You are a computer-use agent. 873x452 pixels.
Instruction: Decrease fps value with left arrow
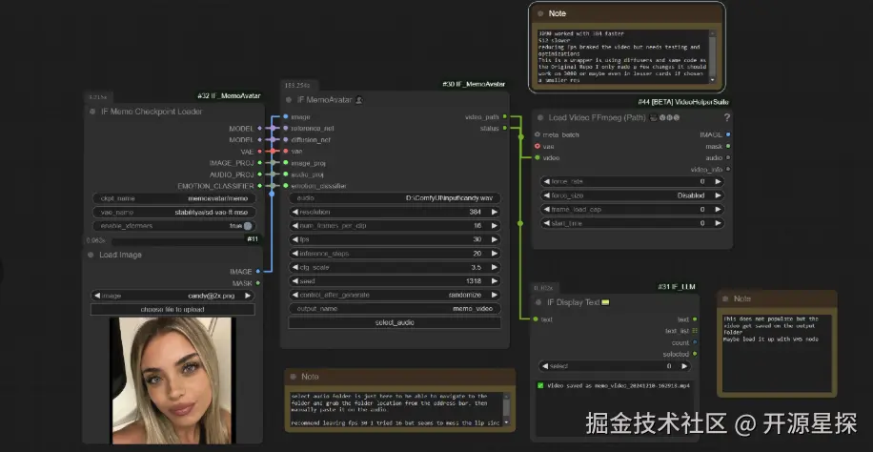[x=295, y=239]
